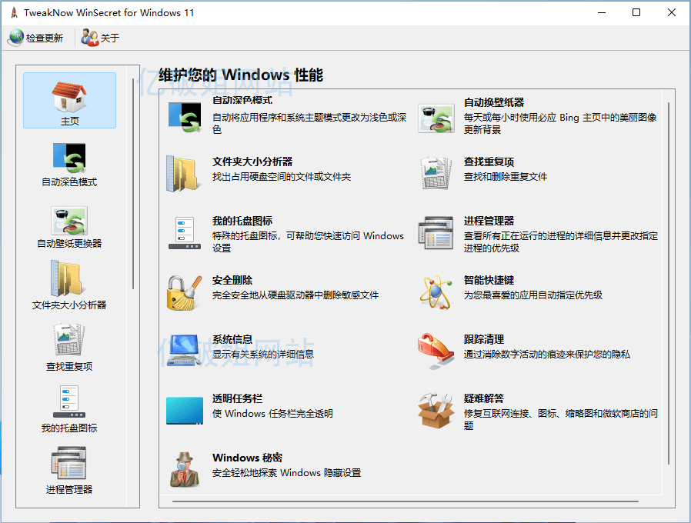Open Windows 秘密 detective icon
The image size is (691, 523).
(x=184, y=469)
